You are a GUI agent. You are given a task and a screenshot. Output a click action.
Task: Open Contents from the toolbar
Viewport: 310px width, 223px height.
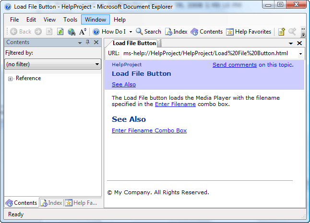207,32
